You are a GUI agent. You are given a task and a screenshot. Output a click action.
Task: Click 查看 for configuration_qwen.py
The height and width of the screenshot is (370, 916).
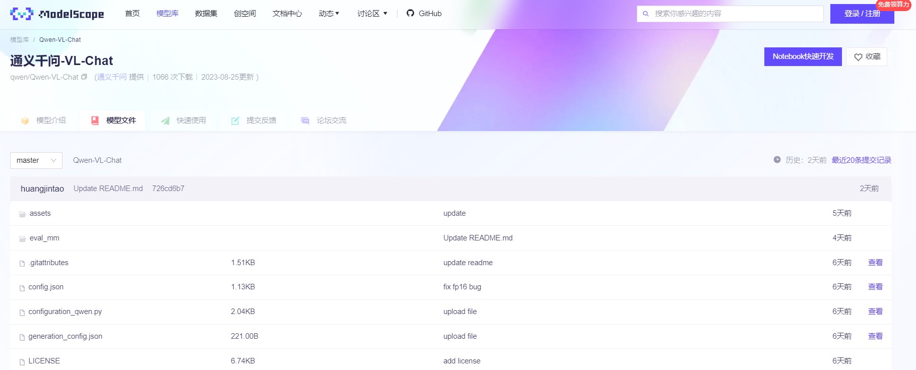coord(875,312)
